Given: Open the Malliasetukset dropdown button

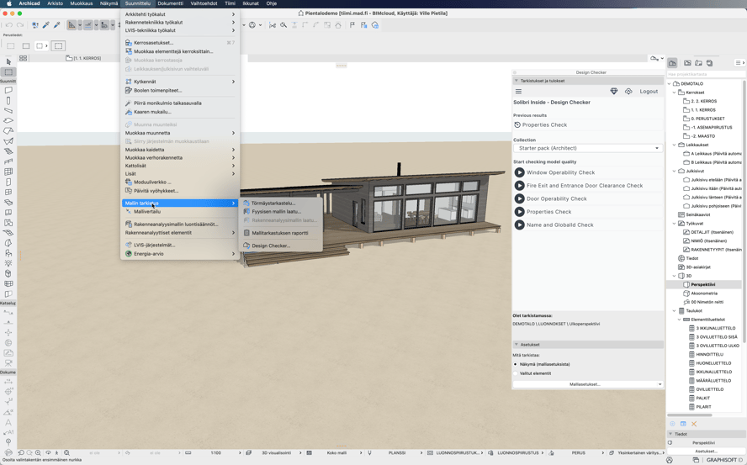Looking at the screenshot, I should pos(588,384).
